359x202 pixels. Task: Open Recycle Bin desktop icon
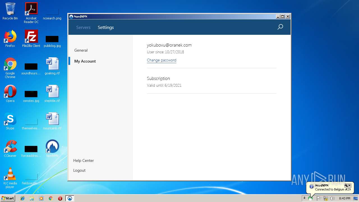coord(10,11)
